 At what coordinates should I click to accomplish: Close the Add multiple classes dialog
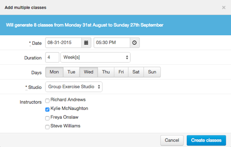pyautogui.click(x=224, y=7)
